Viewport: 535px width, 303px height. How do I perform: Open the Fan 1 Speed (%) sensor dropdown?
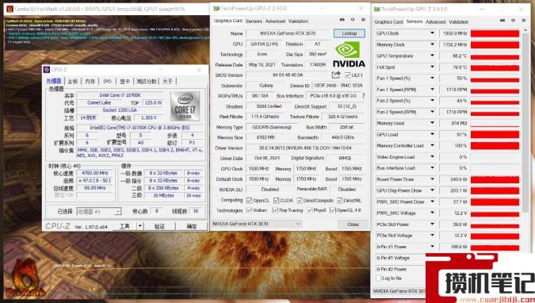tap(432, 78)
